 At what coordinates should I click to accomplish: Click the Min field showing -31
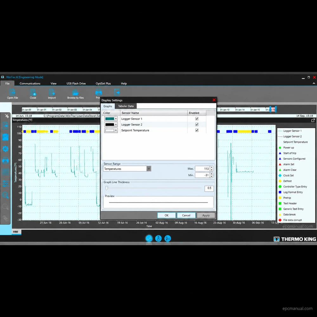point(202,175)
